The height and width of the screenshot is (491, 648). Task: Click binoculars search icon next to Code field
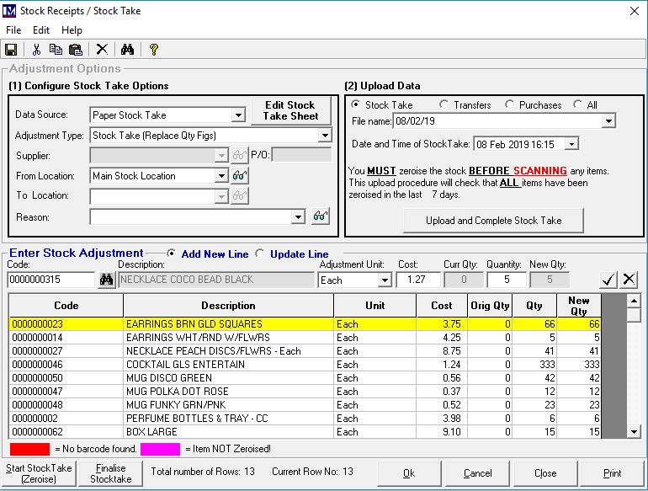click(x=106, y=280)
